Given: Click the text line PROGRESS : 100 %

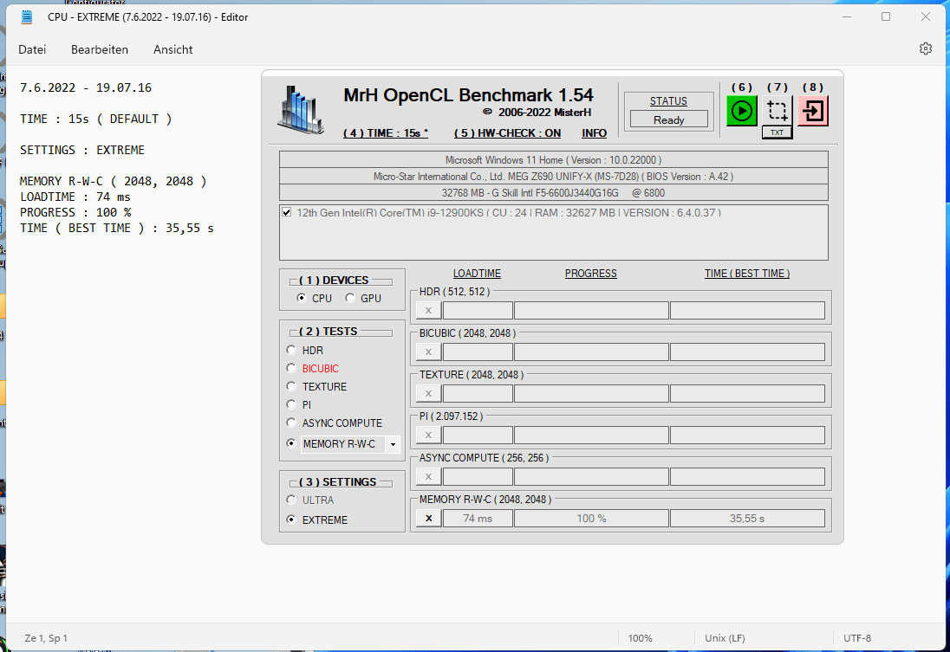Looking at the screenshot, I should (x=75, y=212).
